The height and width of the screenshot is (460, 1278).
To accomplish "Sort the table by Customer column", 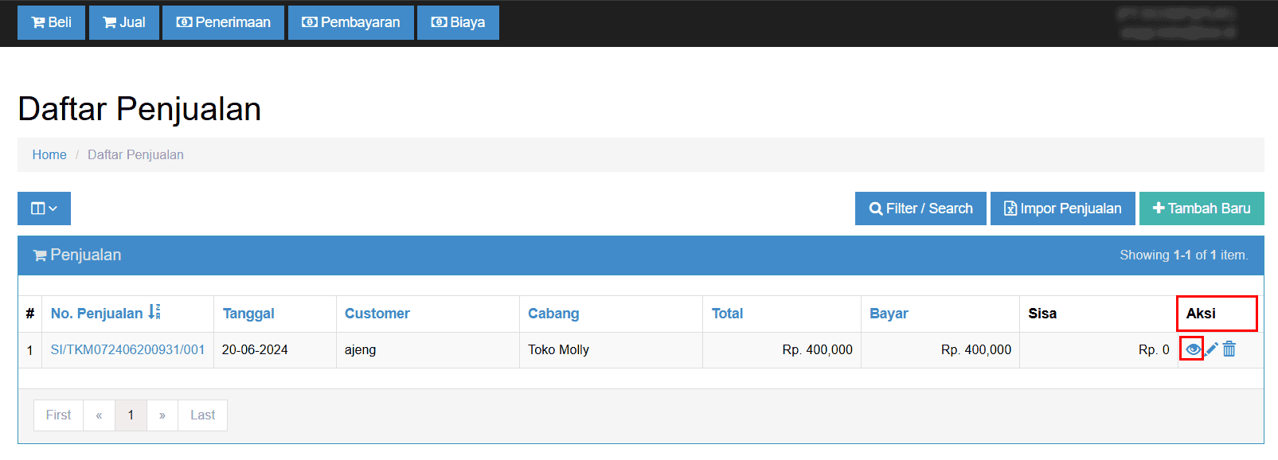I will tap(377, 314).
